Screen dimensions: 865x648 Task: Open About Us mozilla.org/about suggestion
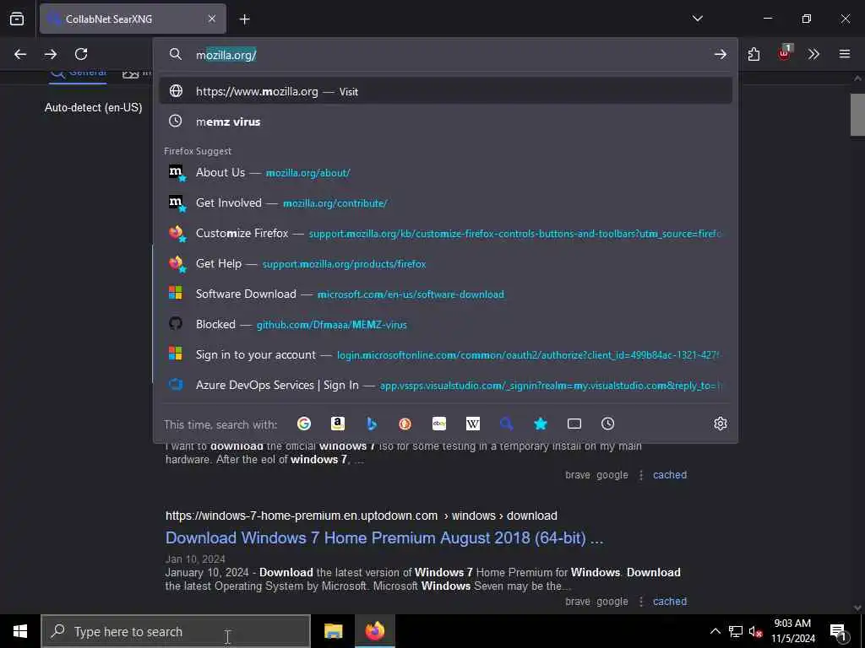[x=445, y=172]
